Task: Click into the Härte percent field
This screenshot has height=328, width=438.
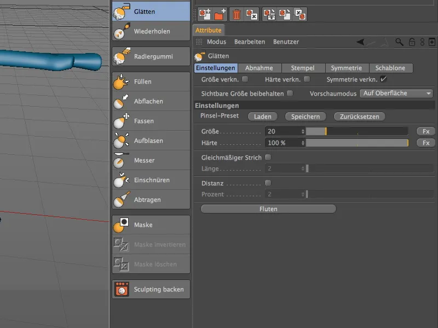Action: coord(283,143)
